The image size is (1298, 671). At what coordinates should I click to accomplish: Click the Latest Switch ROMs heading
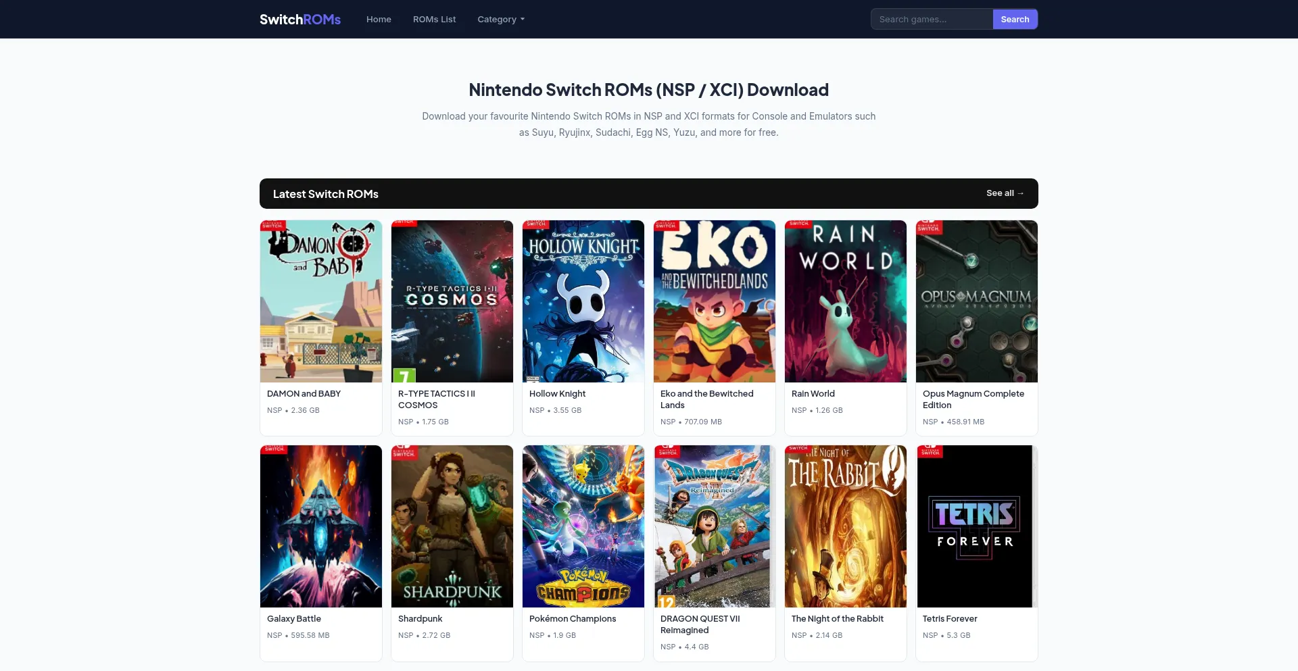click(326, 194)
